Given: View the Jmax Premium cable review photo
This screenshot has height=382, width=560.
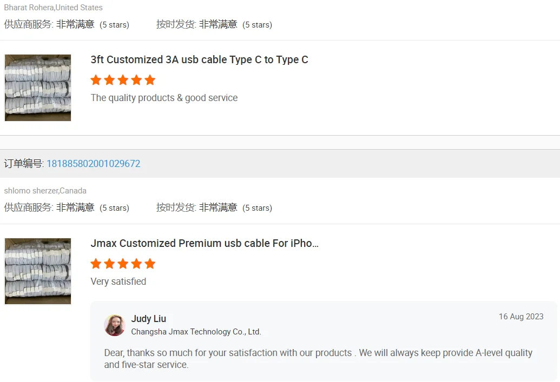Looking at the screenshot, I should (x=38, y=271).
